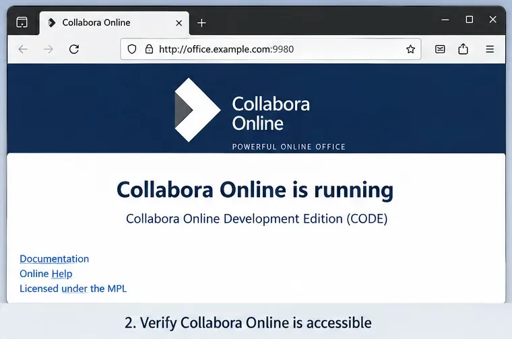Open the tab overview icon left of the tab
The image size is (512, 339).
pos(22,22)
